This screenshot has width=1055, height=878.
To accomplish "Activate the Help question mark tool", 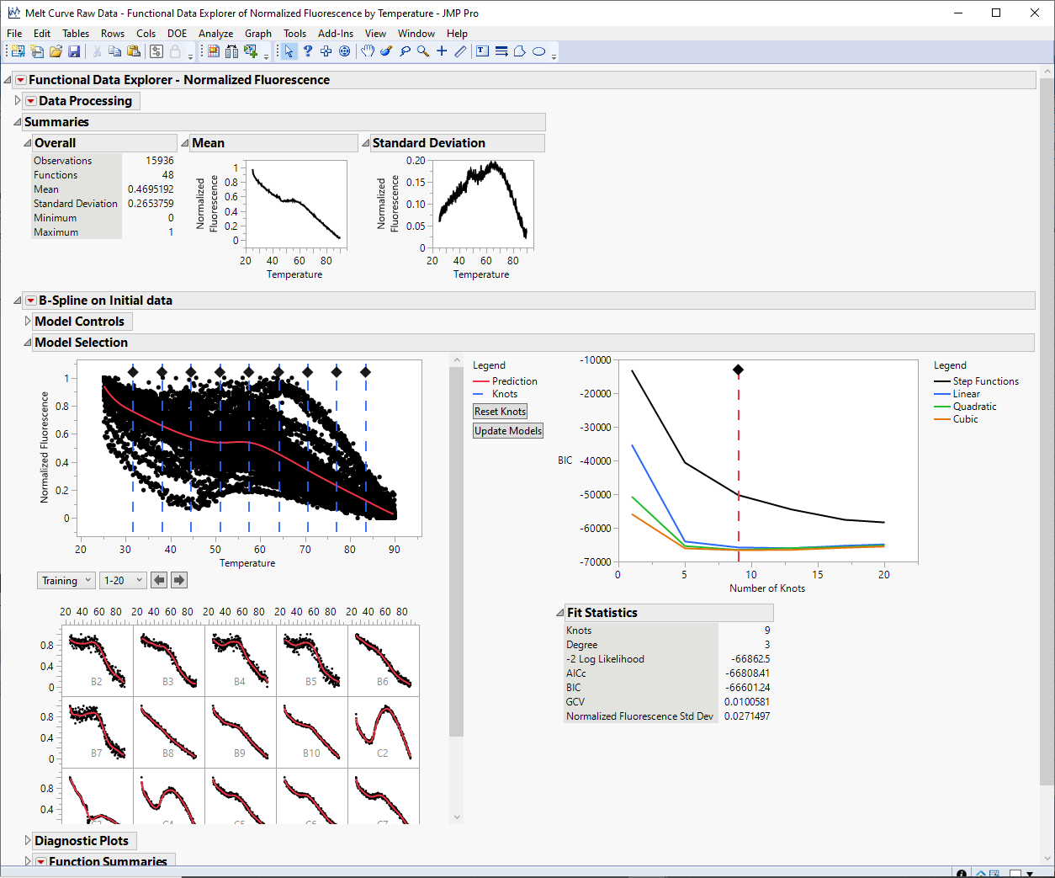I will [308, 51].
